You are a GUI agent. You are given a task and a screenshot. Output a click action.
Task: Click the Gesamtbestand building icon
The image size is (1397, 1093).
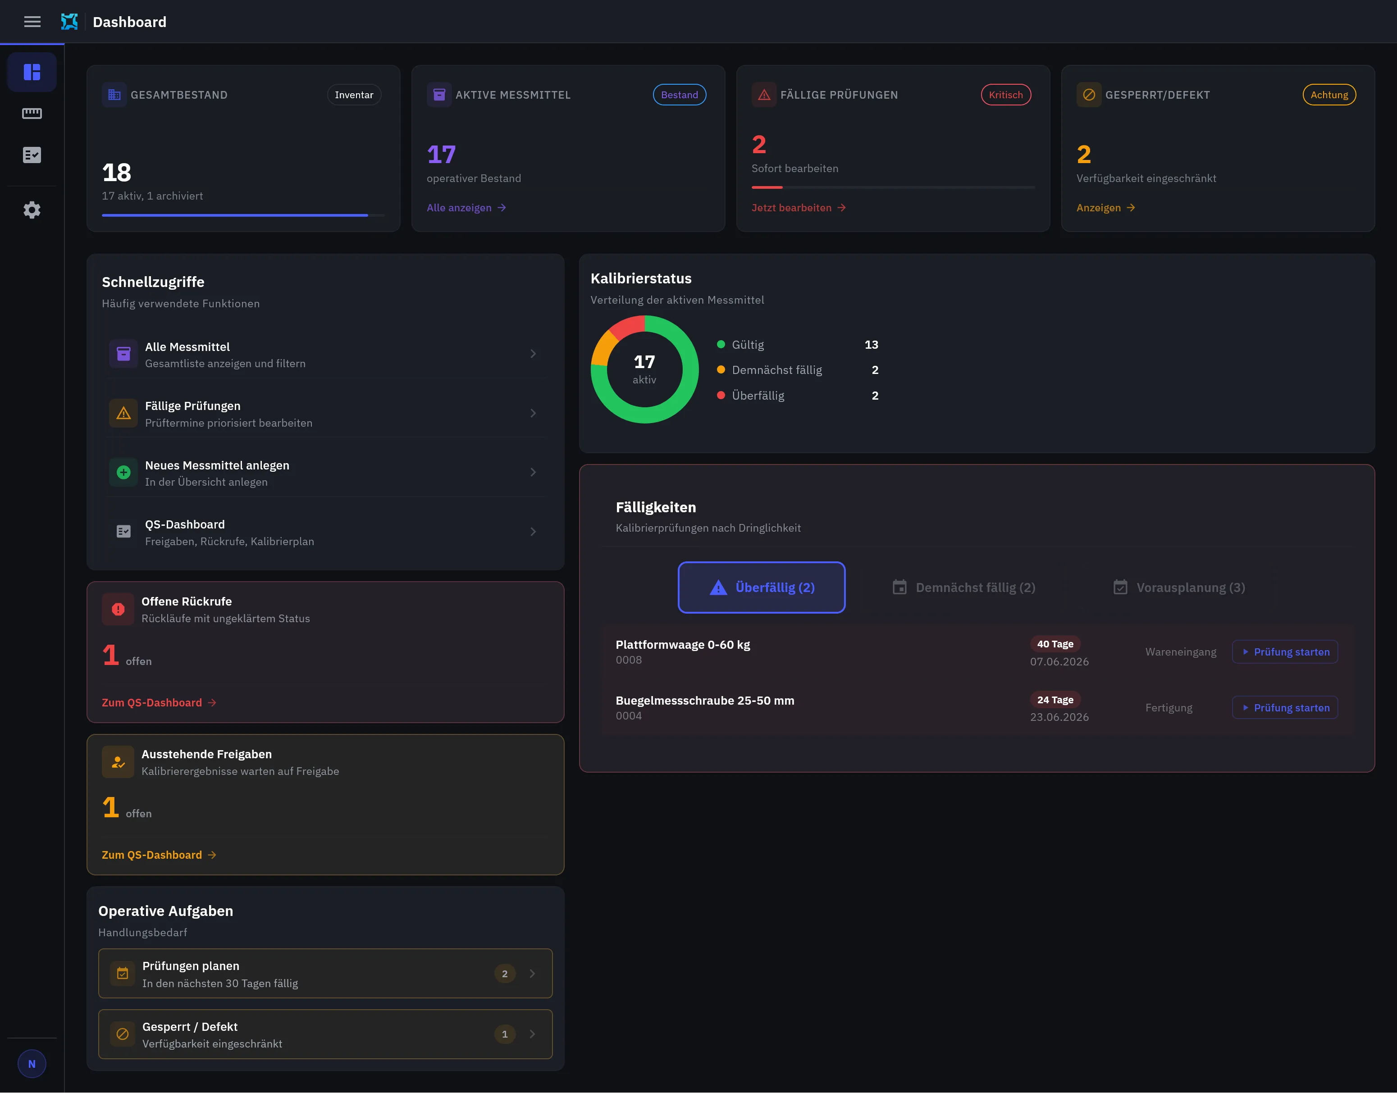tap(114, 95)
